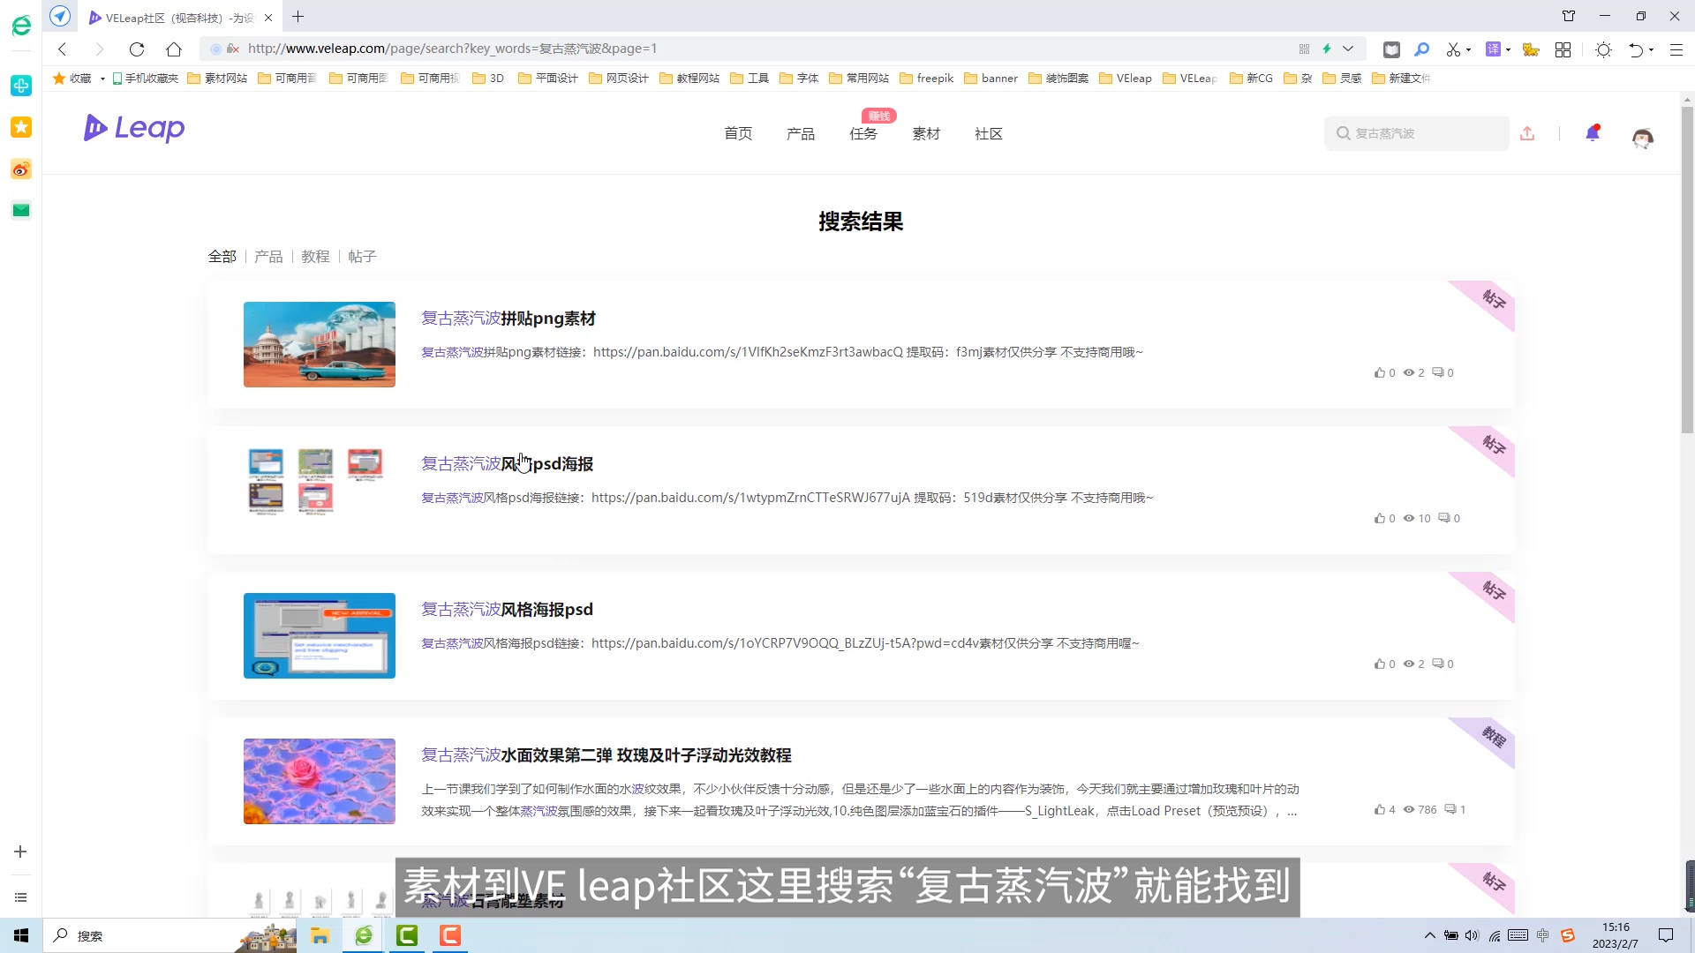Click the taskbar volume speaker icon
Viewport: 1695px width, 953px height.
(1472, 936)
